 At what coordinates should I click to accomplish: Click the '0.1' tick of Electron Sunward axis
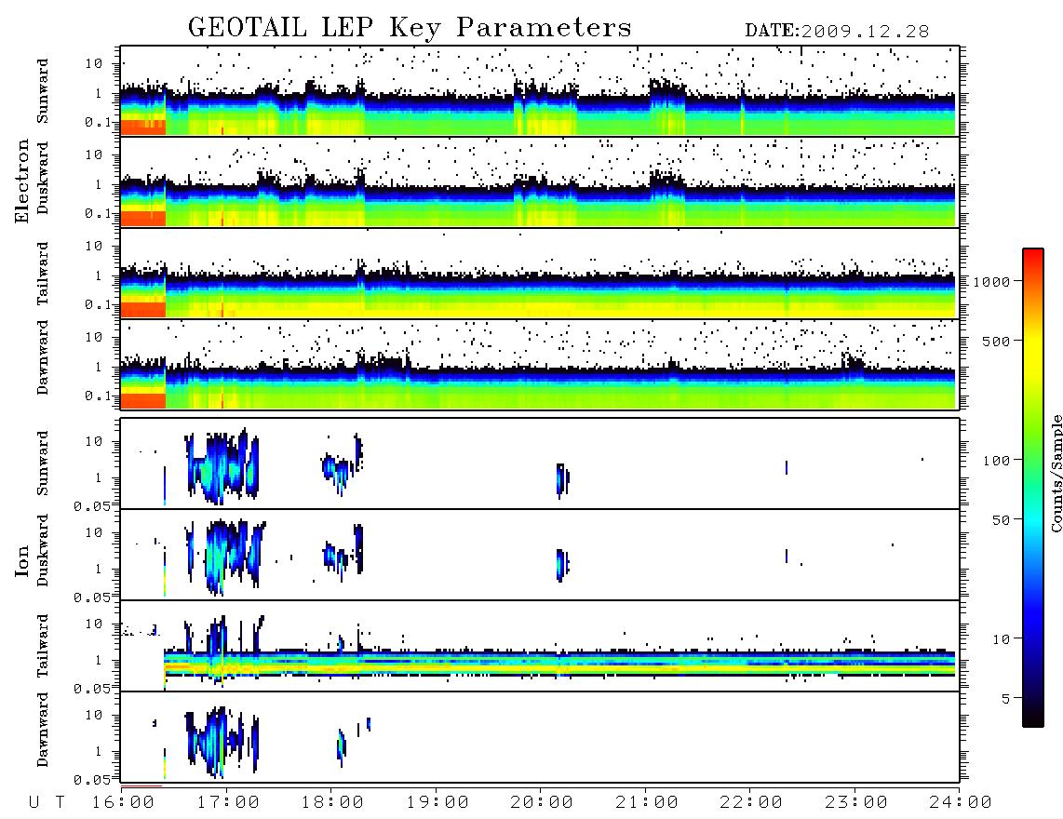tap(98, 122)
